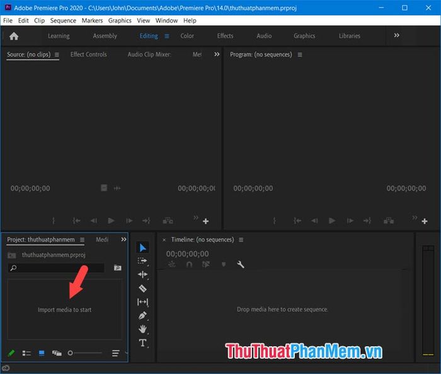Open the Timeline panel menu
The image size is (441, 374).
tap(241, 240)
